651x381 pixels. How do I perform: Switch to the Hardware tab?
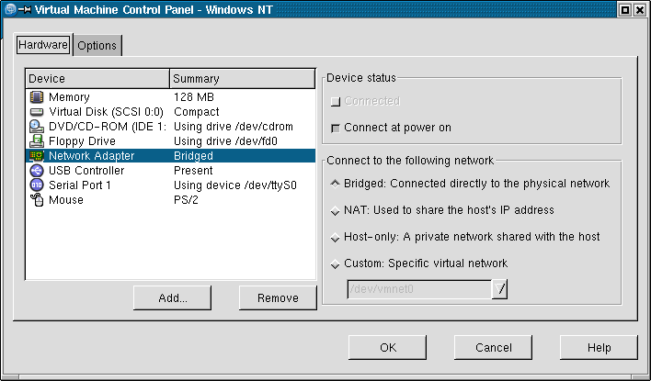tap(43, 44)
